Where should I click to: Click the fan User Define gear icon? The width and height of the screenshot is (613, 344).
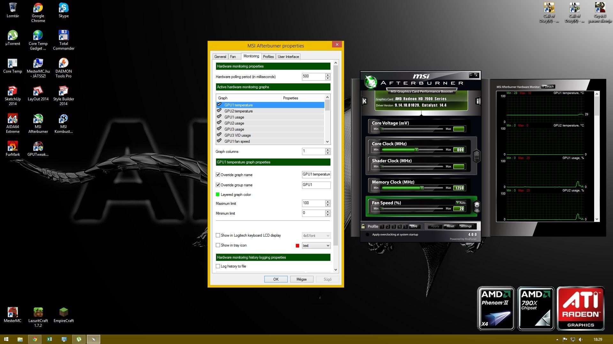(x=477, y=206)
